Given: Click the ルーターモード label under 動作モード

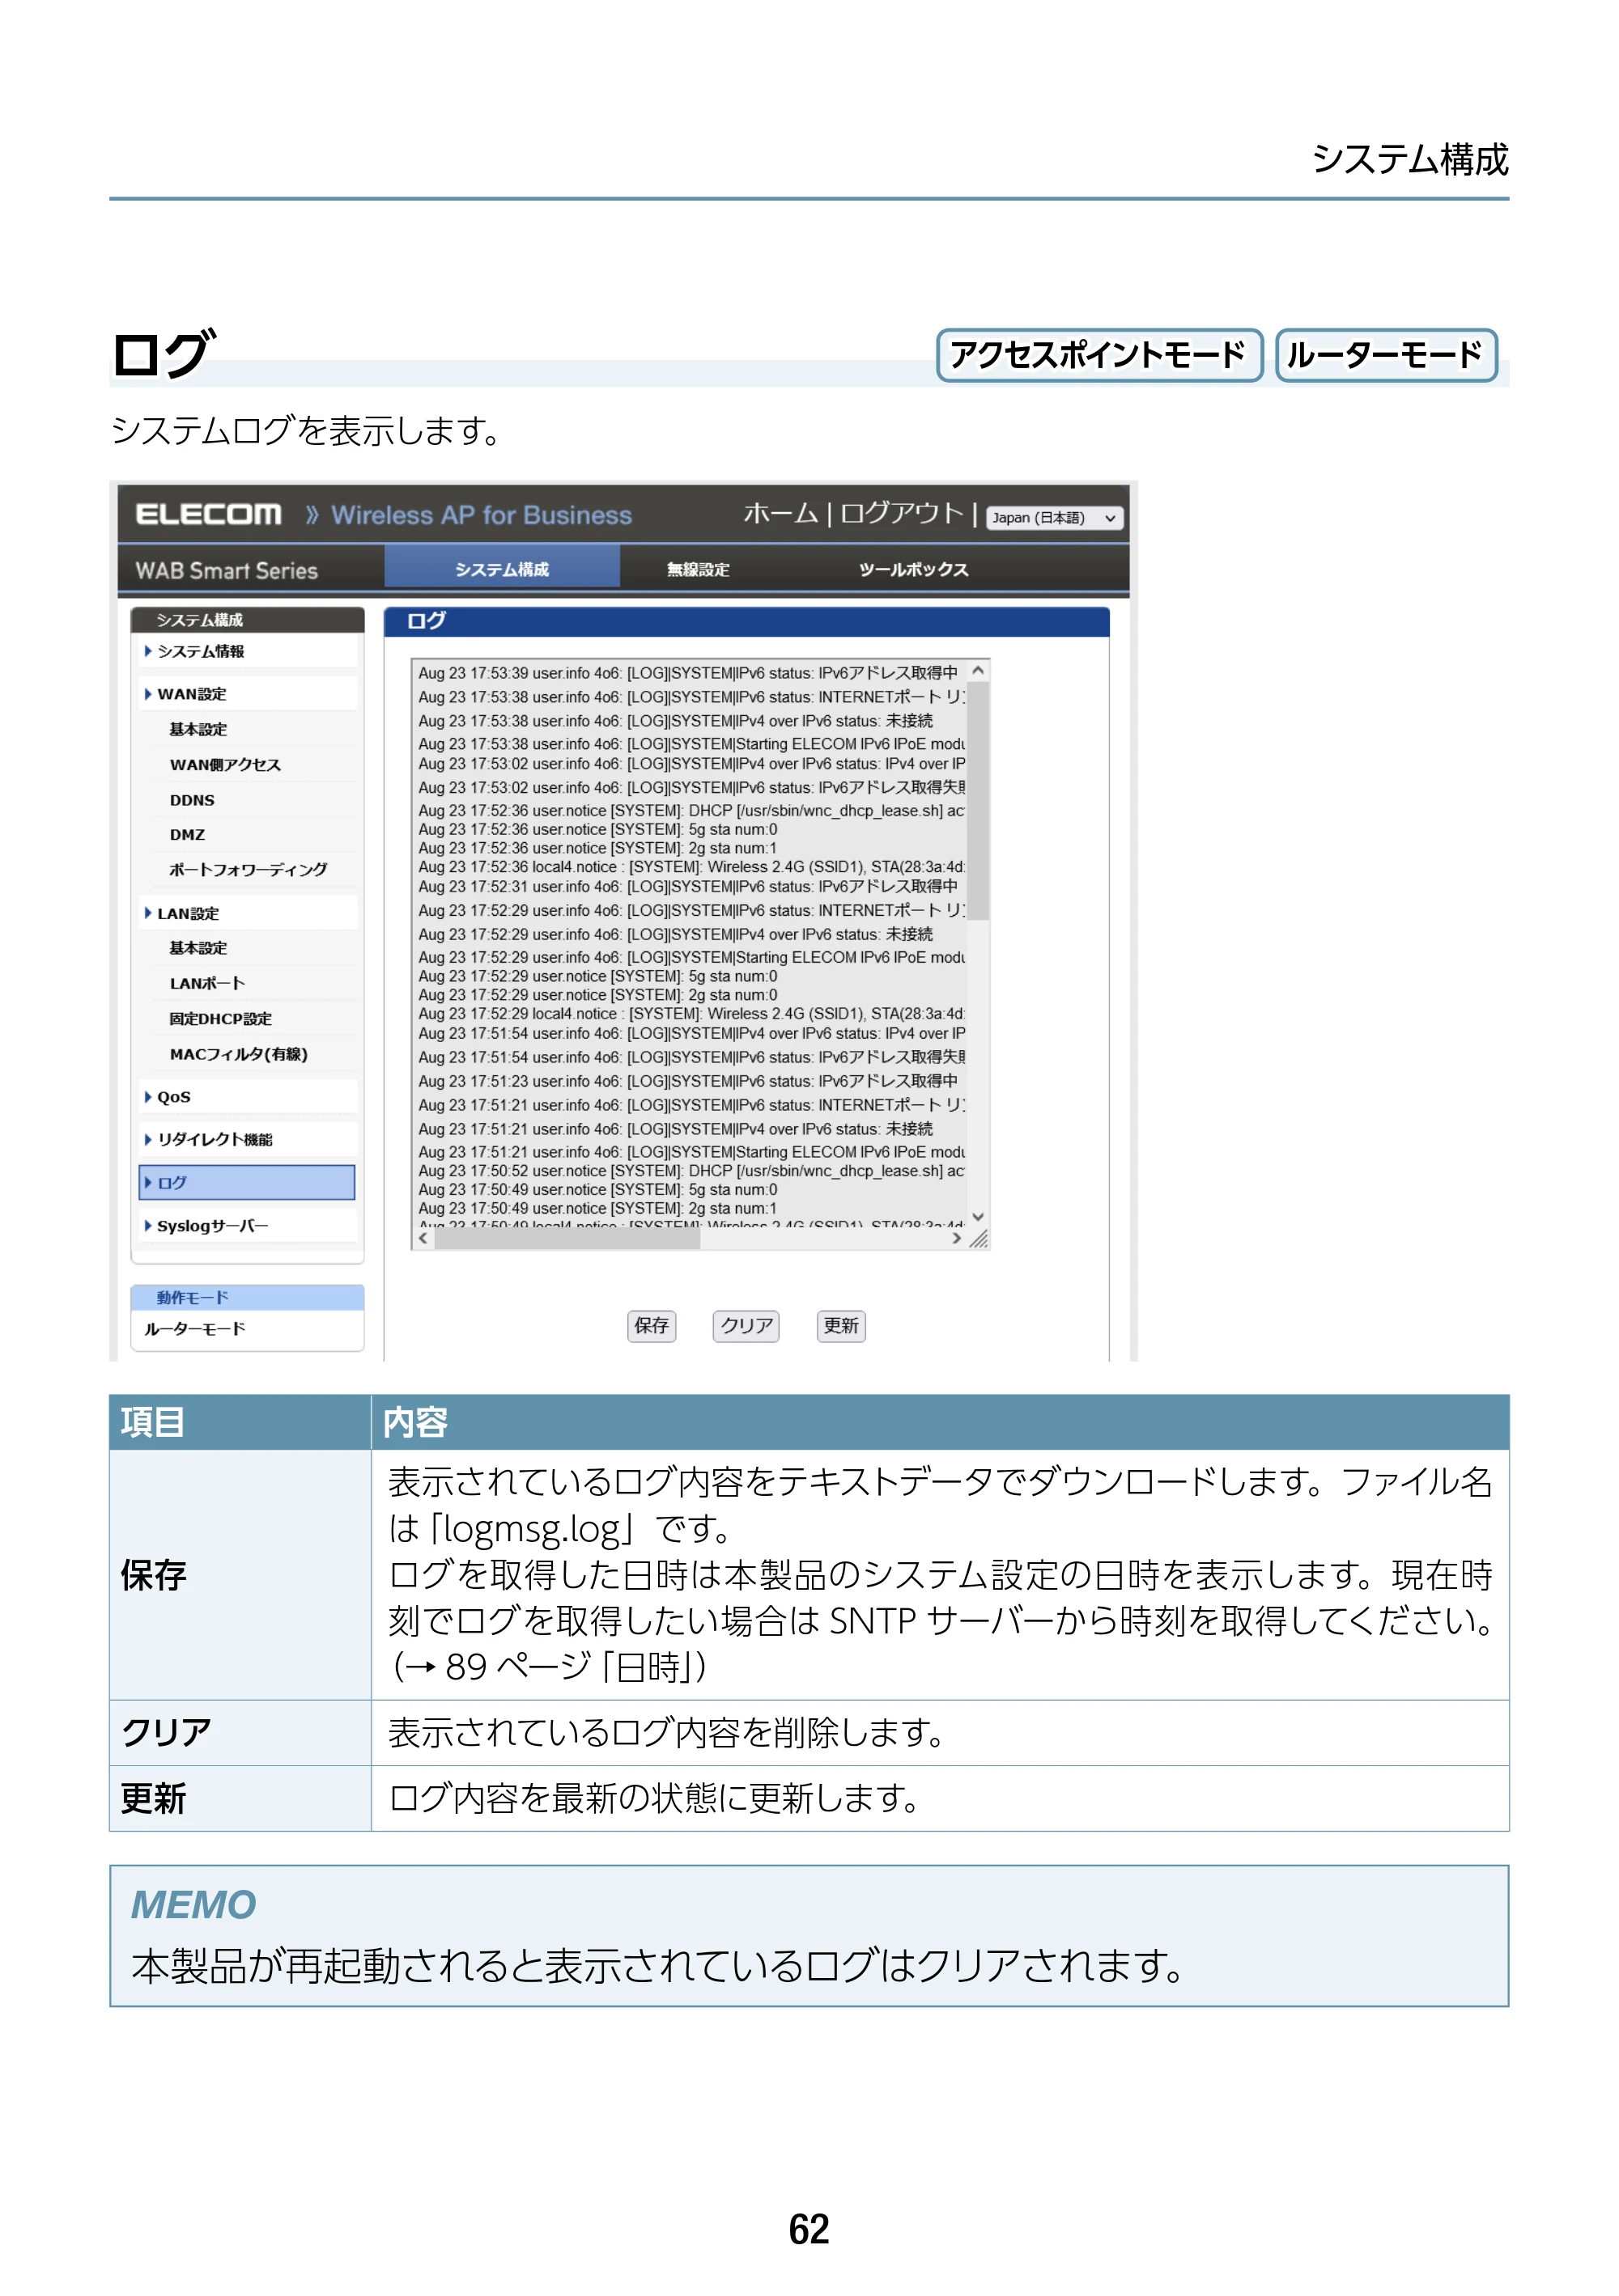Looking at the screenshot, I should [195, 1329].
